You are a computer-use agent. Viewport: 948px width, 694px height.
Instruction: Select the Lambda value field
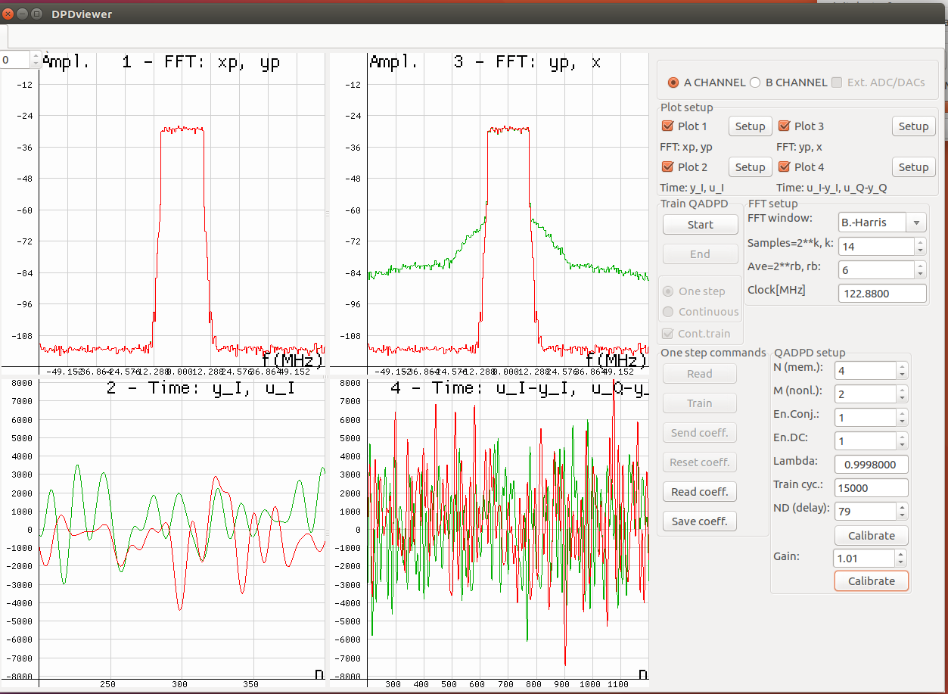tap(871, 464)
